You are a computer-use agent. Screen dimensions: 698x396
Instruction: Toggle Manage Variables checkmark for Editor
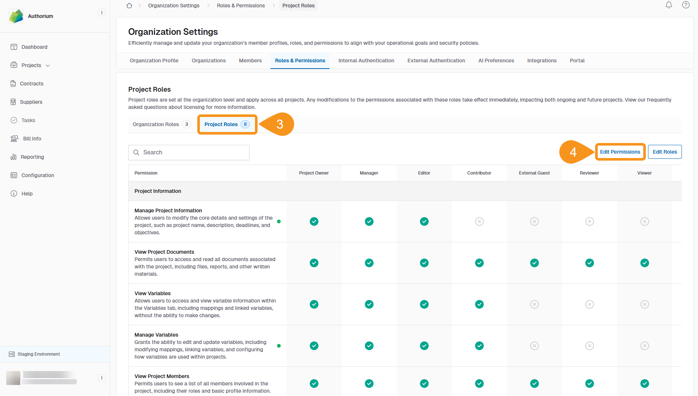pos(424,346)
